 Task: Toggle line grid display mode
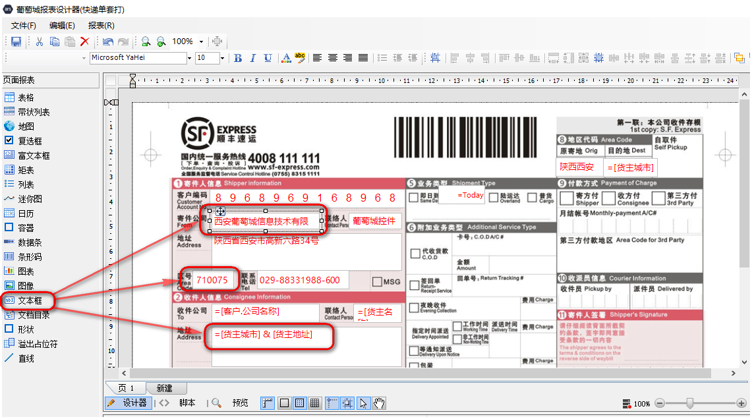pos(314,403)
